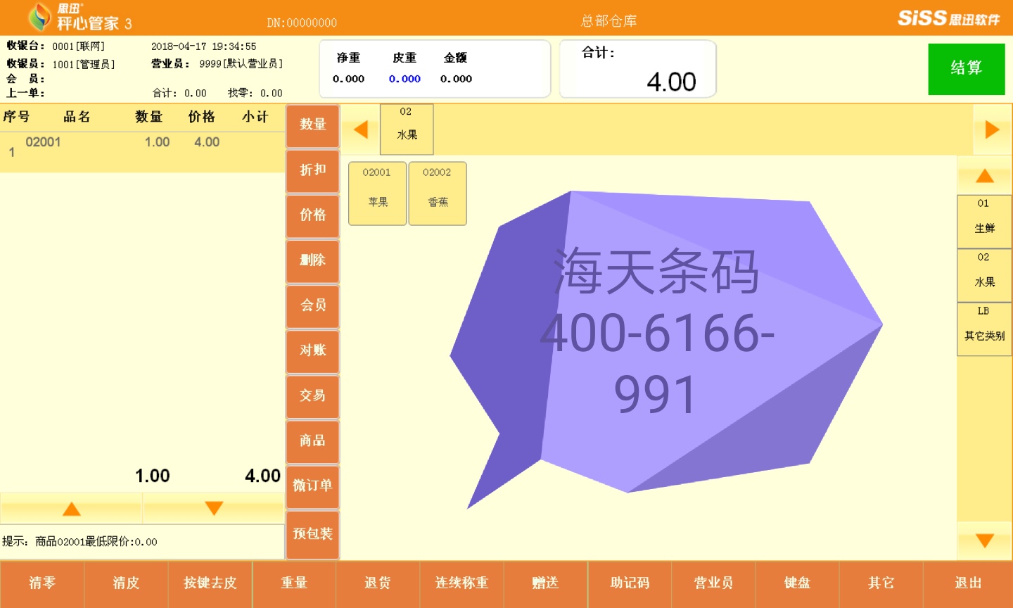Select product 02002 香蕉
Viewport: 1013px width, 608px height.
click(437, 194)
